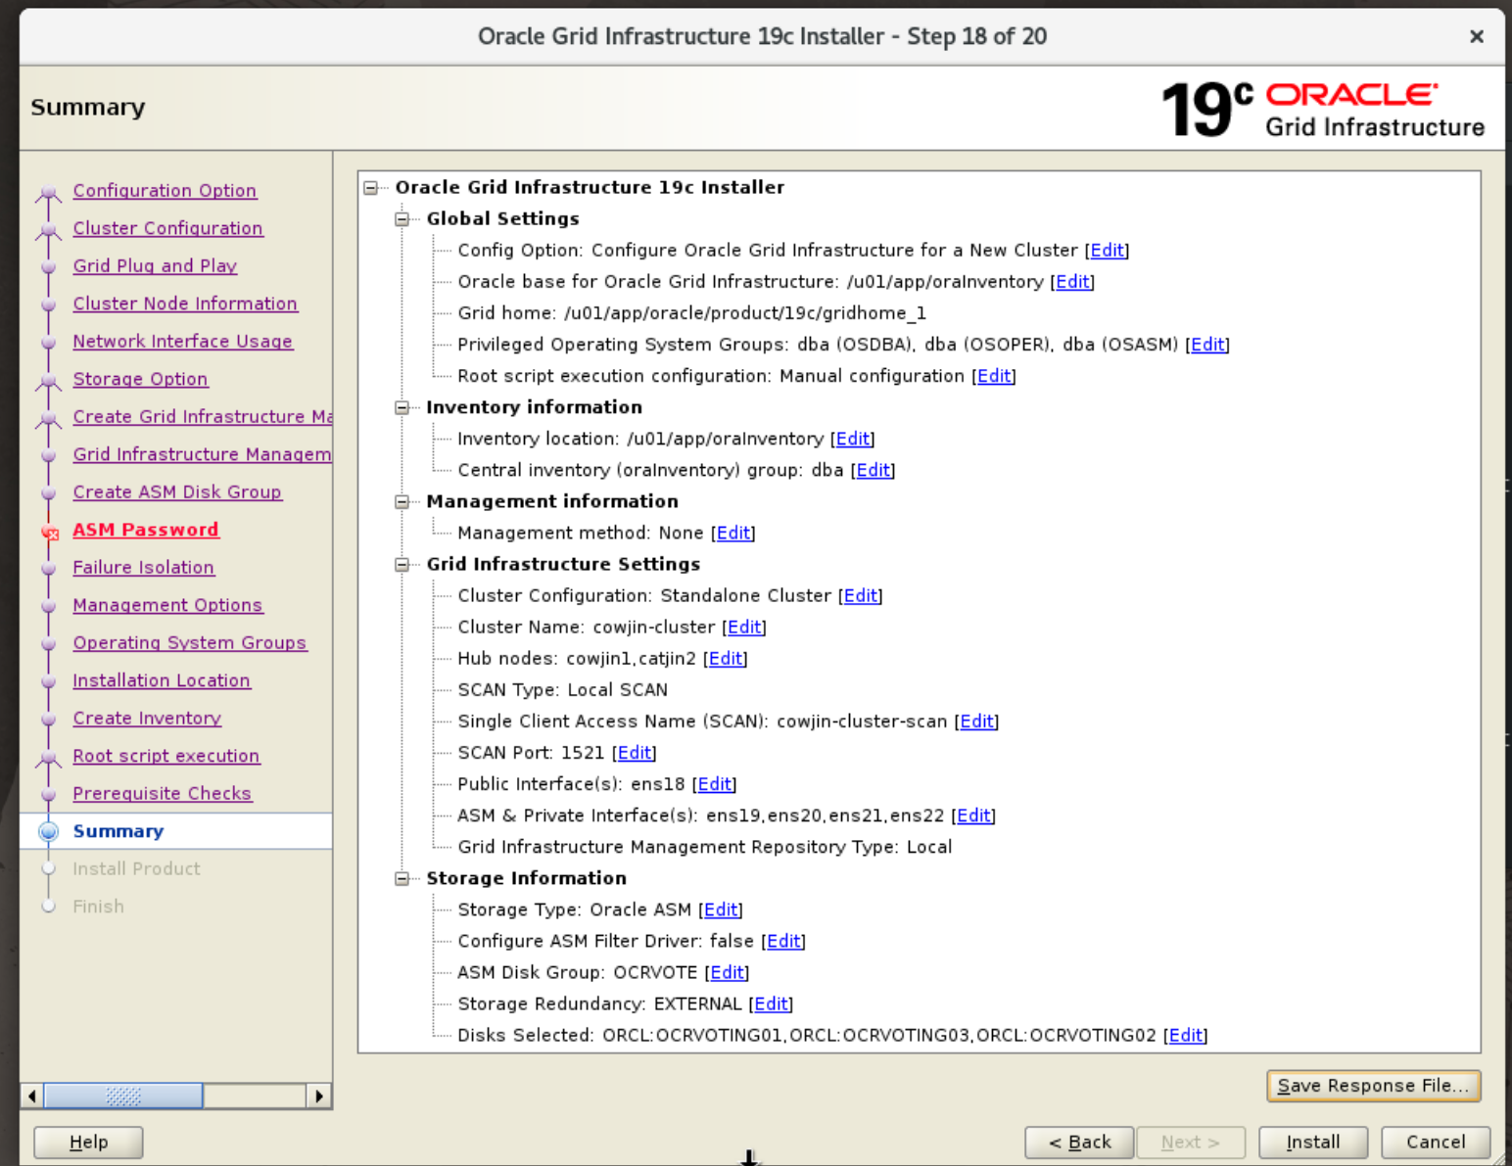Jump to the Operating System Groups step

click(189, 642)
